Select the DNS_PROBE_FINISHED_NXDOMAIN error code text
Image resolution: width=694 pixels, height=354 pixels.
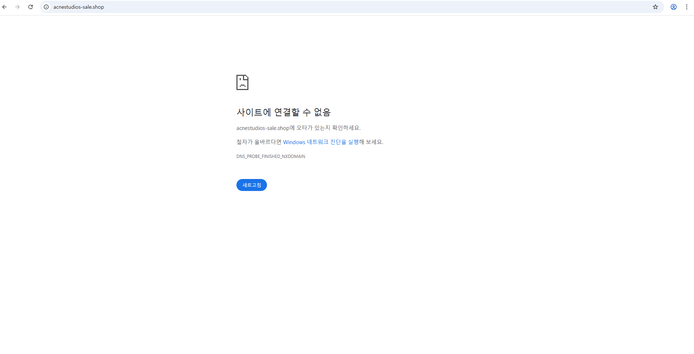(x=271, y=156)
